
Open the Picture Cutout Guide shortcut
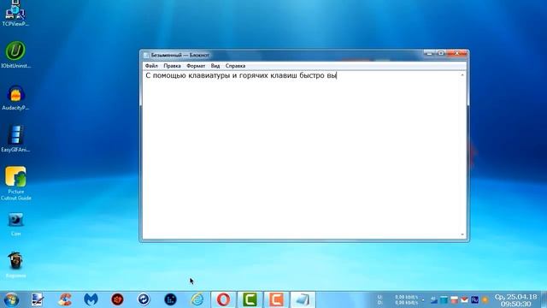[x=15, y=183]
